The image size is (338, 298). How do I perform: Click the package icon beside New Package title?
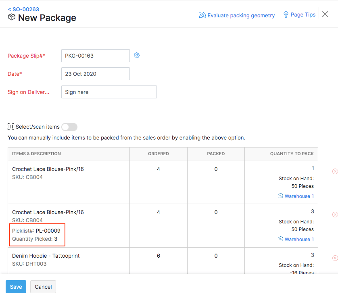11,18
